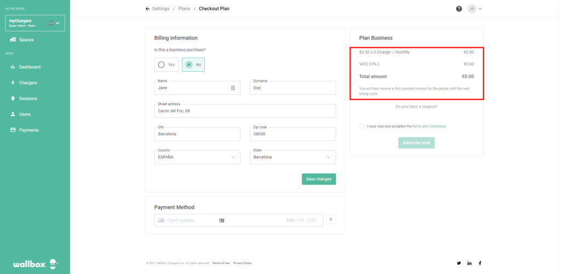
Task: Click the clear card field X icon
Action: (x=331, y=220)
